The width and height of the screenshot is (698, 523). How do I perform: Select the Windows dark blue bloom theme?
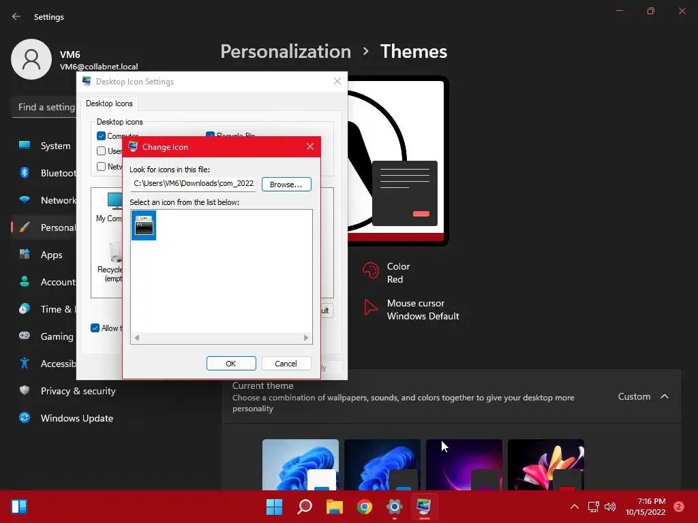[x=382, y=464]
